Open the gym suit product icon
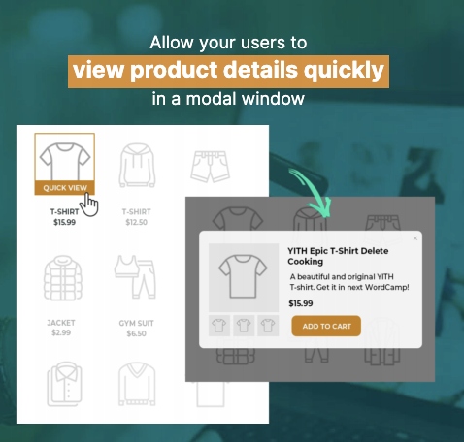464x442 pixels. (135, 277)
